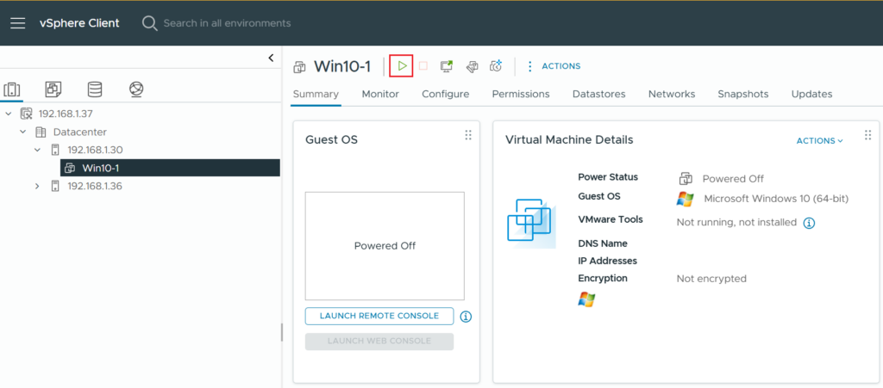Image resolution: width=883 pixels, height=388 pixels.
Task: Click Virtual Machine Details card drag handle
Action: coord(867,135)
